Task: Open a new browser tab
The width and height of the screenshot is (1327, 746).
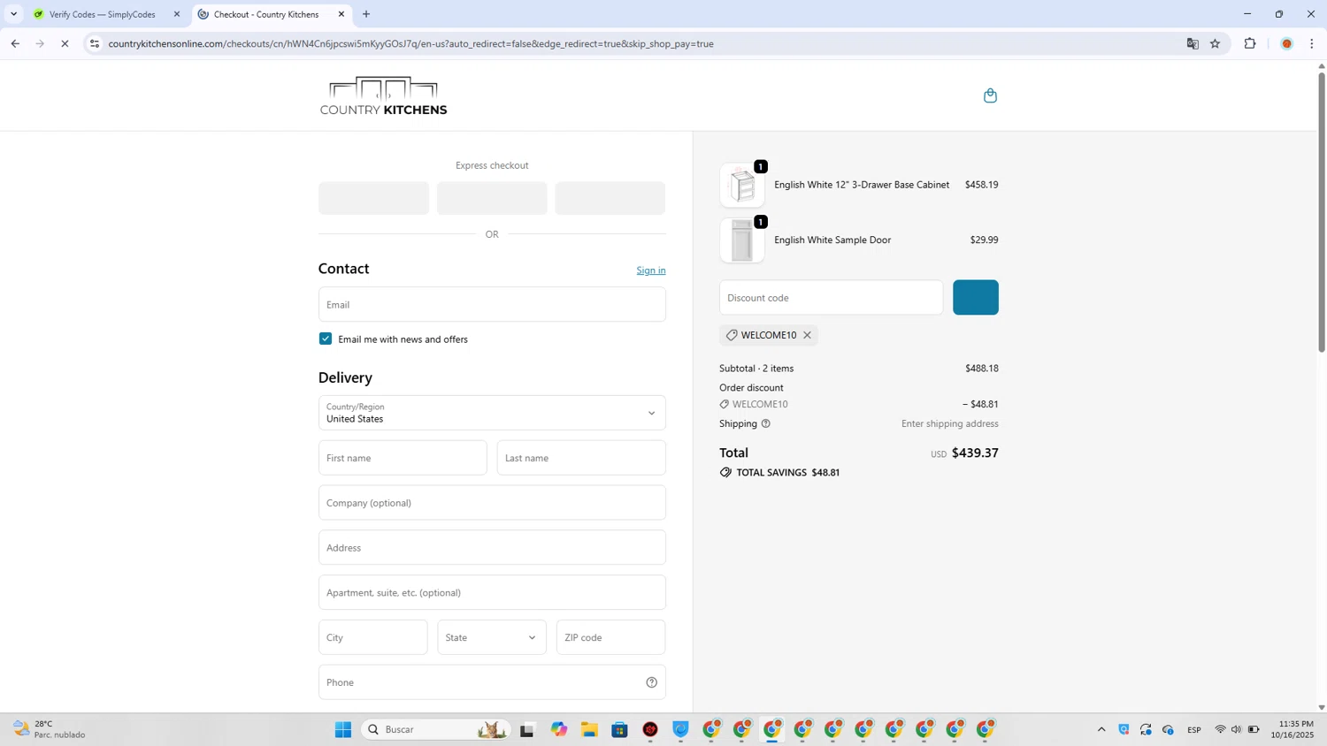Action: pos(366,14)
